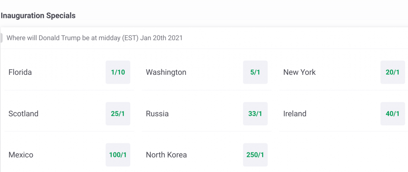Choose the 250/1 odds for North Korea
Screen dimensions: 408x172
255,155
